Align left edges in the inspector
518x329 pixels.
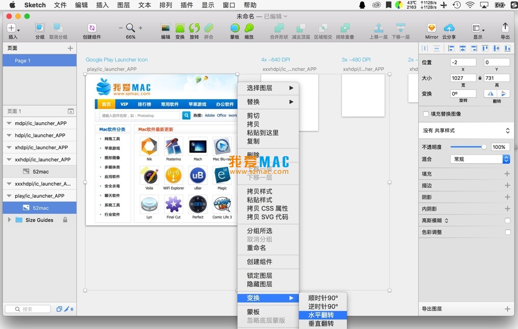(451, 48)
